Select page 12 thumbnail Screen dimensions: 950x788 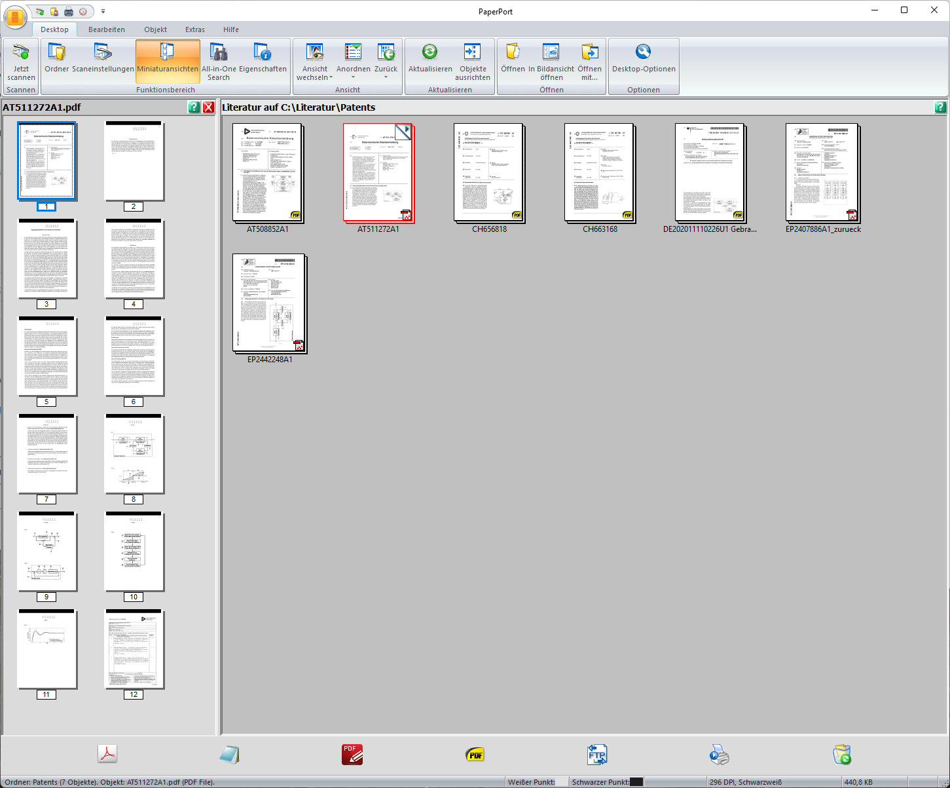coord(134,648)
